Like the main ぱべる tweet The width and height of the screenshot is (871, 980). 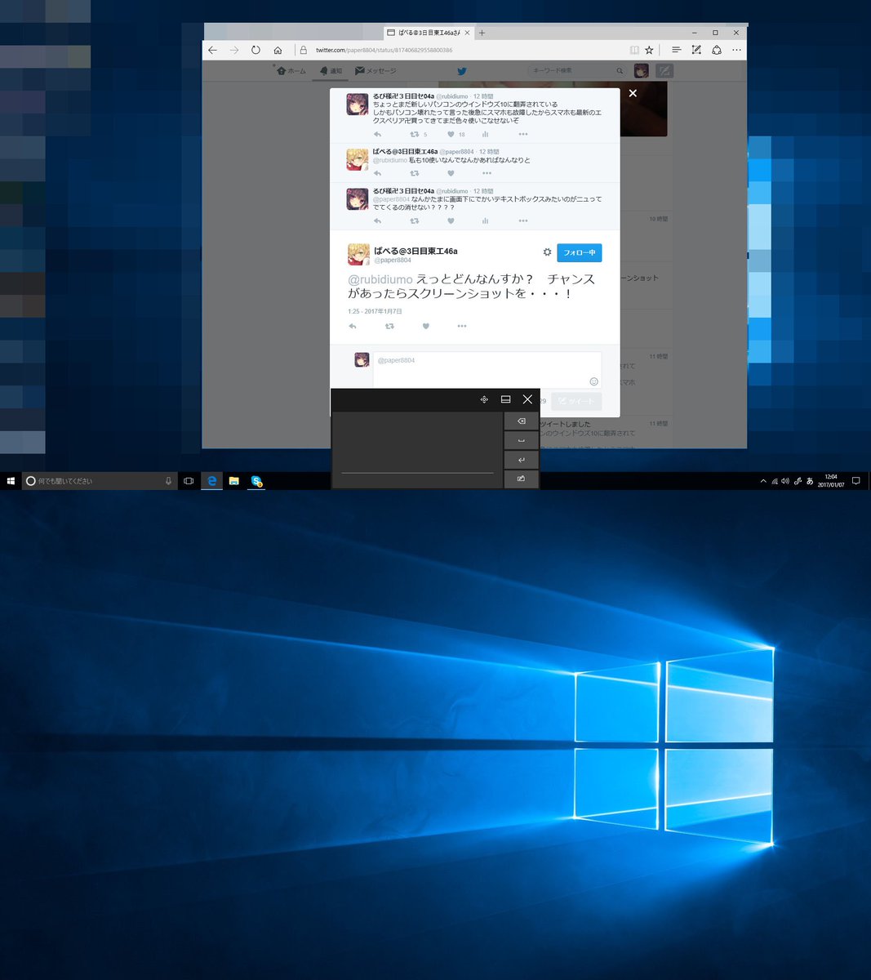[x=425, y=326]
